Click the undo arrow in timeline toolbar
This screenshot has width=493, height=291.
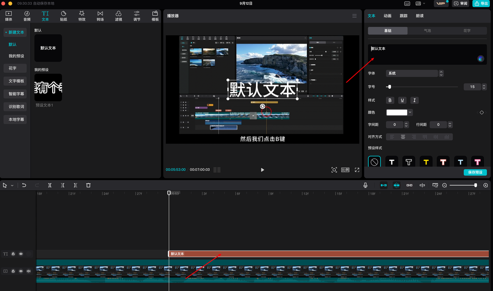(x=24, y=185)
